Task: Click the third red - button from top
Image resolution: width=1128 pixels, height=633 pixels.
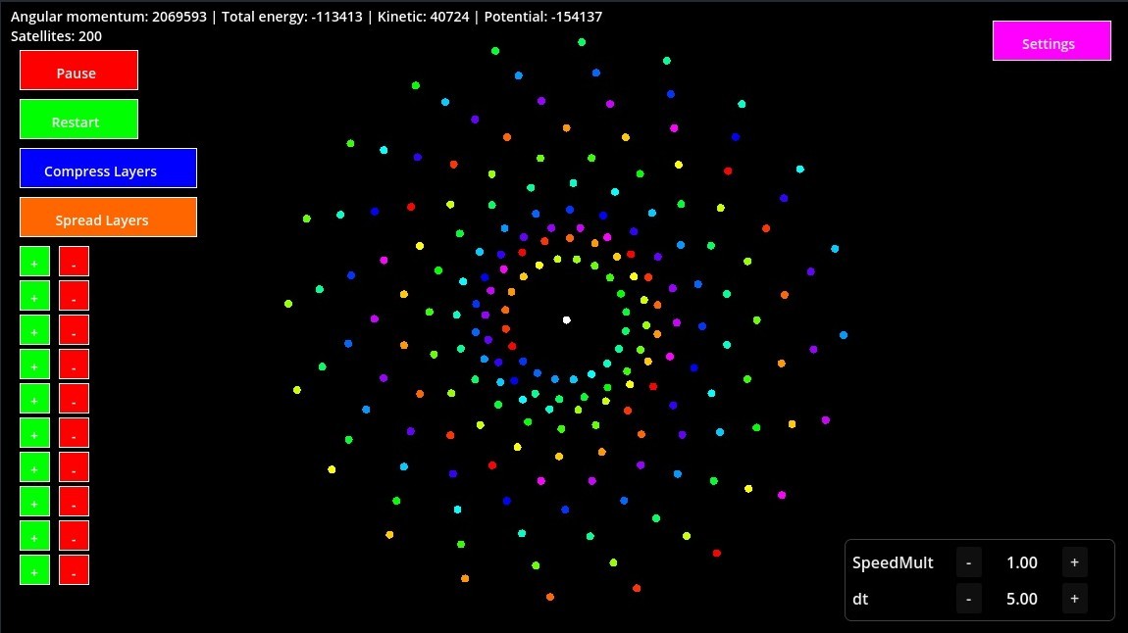Action: pyautogui.click(x=74, y=329)
